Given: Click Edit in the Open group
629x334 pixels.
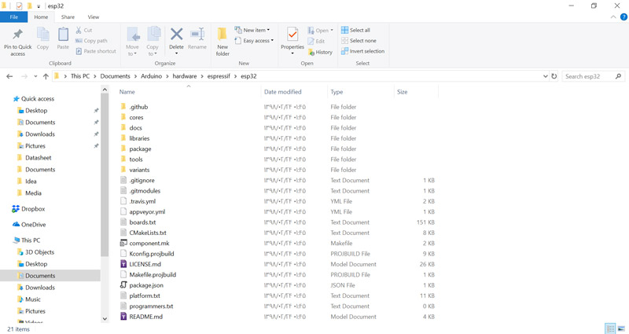Looking at the screenshot, I should (317, 41).
